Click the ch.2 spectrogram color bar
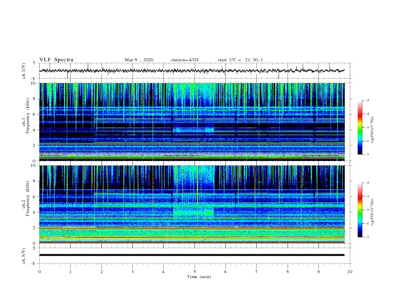394x305 pixels. (360, 210)
